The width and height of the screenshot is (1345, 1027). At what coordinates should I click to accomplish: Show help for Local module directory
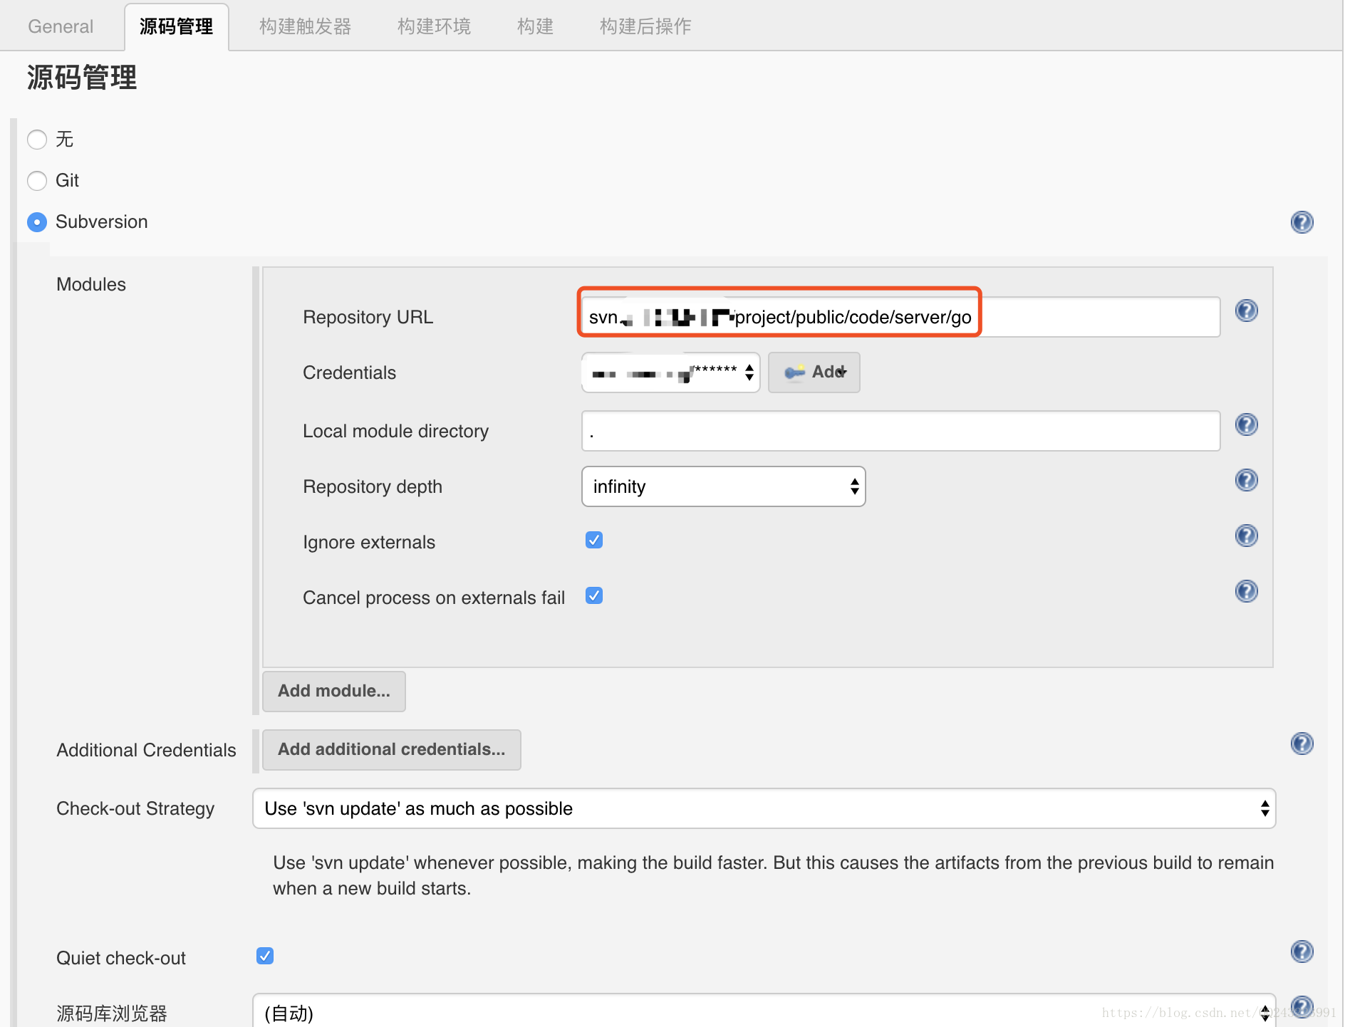pos(1246,425)
